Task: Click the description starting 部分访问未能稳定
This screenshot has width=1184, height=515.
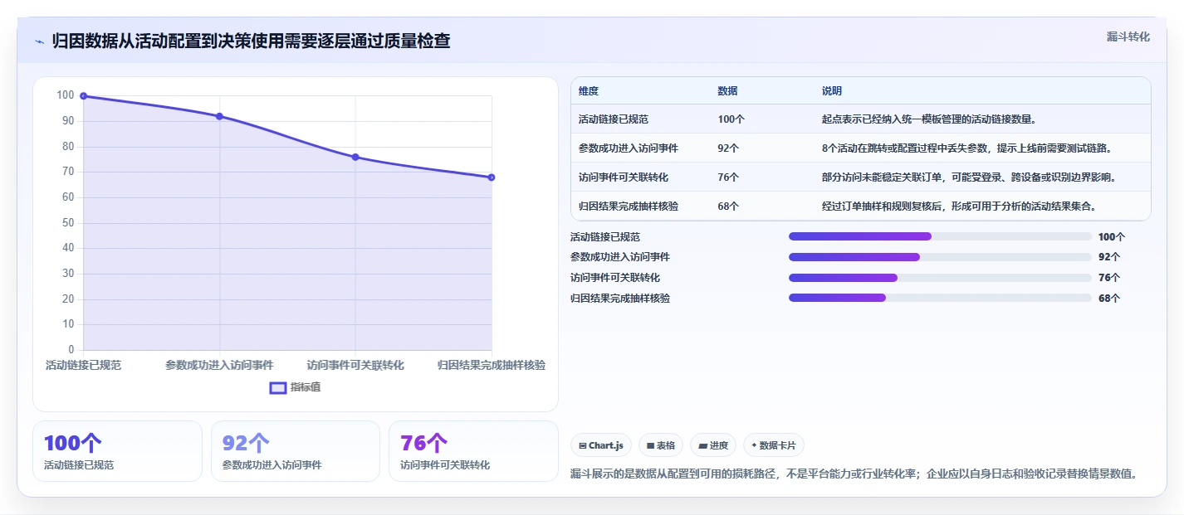Action: click(969, 177)
